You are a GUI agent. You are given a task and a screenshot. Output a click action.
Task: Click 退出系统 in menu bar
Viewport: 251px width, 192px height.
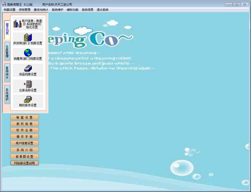[102, 9]
